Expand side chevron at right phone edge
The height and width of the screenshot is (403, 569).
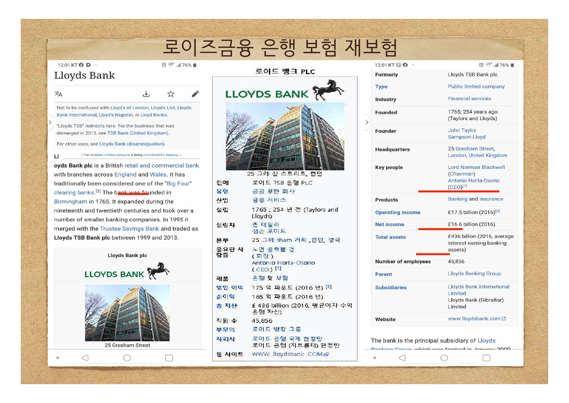(367, 122)
